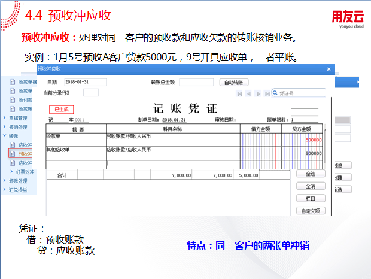Expand the 核销处理 tree node
The image size is (371, 279).
tap(5, 126)
